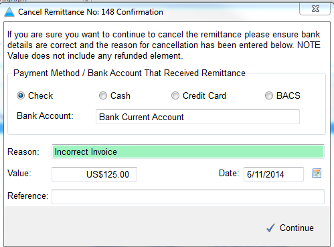The height and width of the screenshot is (247, 334).
Task: Switch payment method to BACS
Action: 269,95
